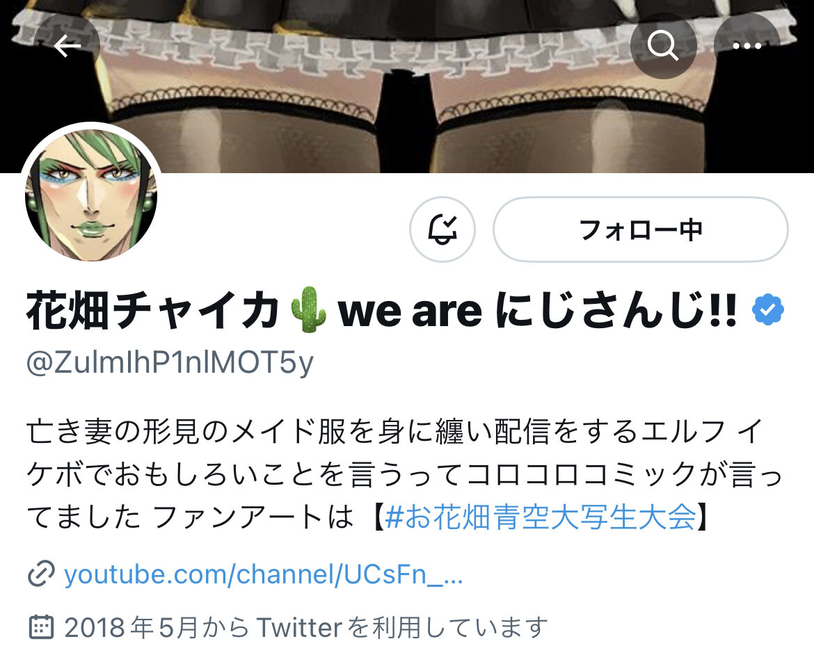Tap the blue verified badge icon
This screenshot has height=671, width=814.
768,310
